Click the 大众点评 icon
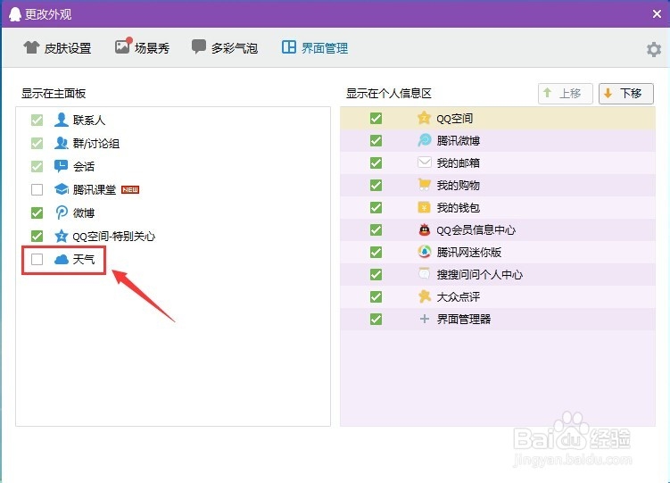This screenshot has height=483, width=670. (x=425, y=296)
